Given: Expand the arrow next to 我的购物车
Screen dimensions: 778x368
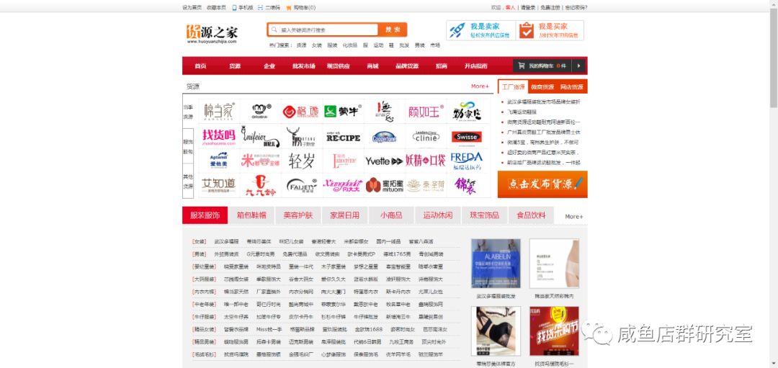Looking at the screenshot, I should pos(578,66).
